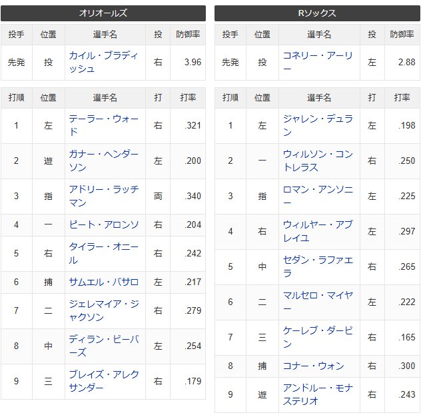
Task: Select ロマン・アンソニー name link
Action: tap(318, 196)
